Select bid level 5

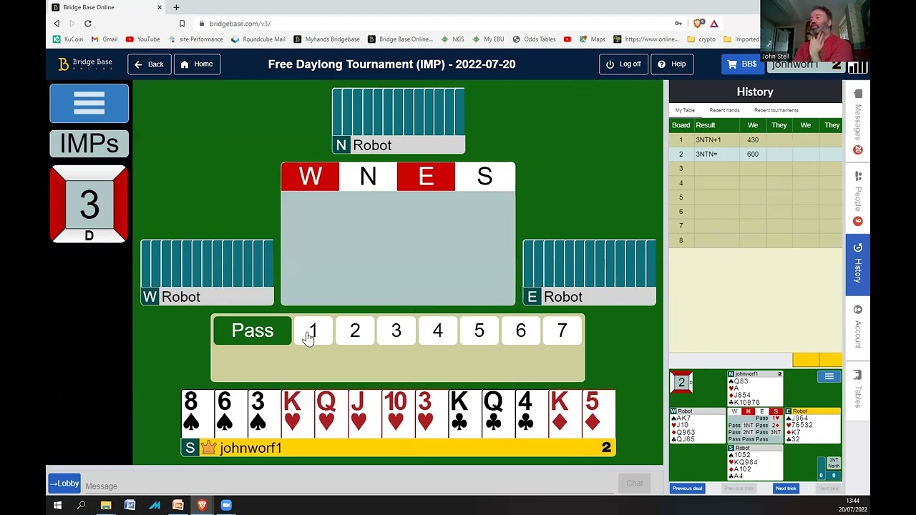(479, 330)
